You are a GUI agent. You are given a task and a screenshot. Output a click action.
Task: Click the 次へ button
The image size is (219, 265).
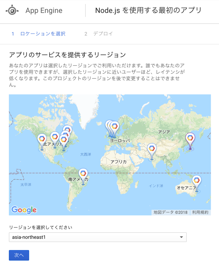pyautogui.click(x=19, y=255)
